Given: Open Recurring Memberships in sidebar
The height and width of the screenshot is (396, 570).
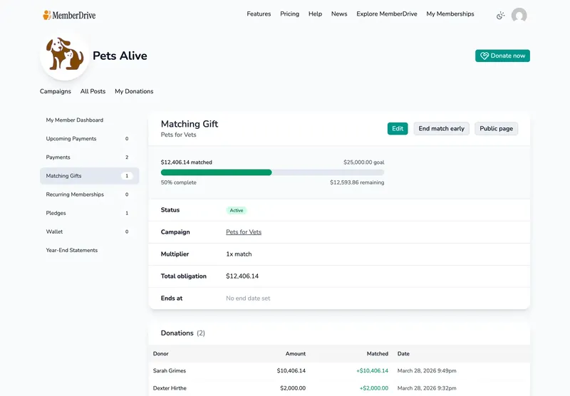Looking at the screenshot, I should [90, 194].
